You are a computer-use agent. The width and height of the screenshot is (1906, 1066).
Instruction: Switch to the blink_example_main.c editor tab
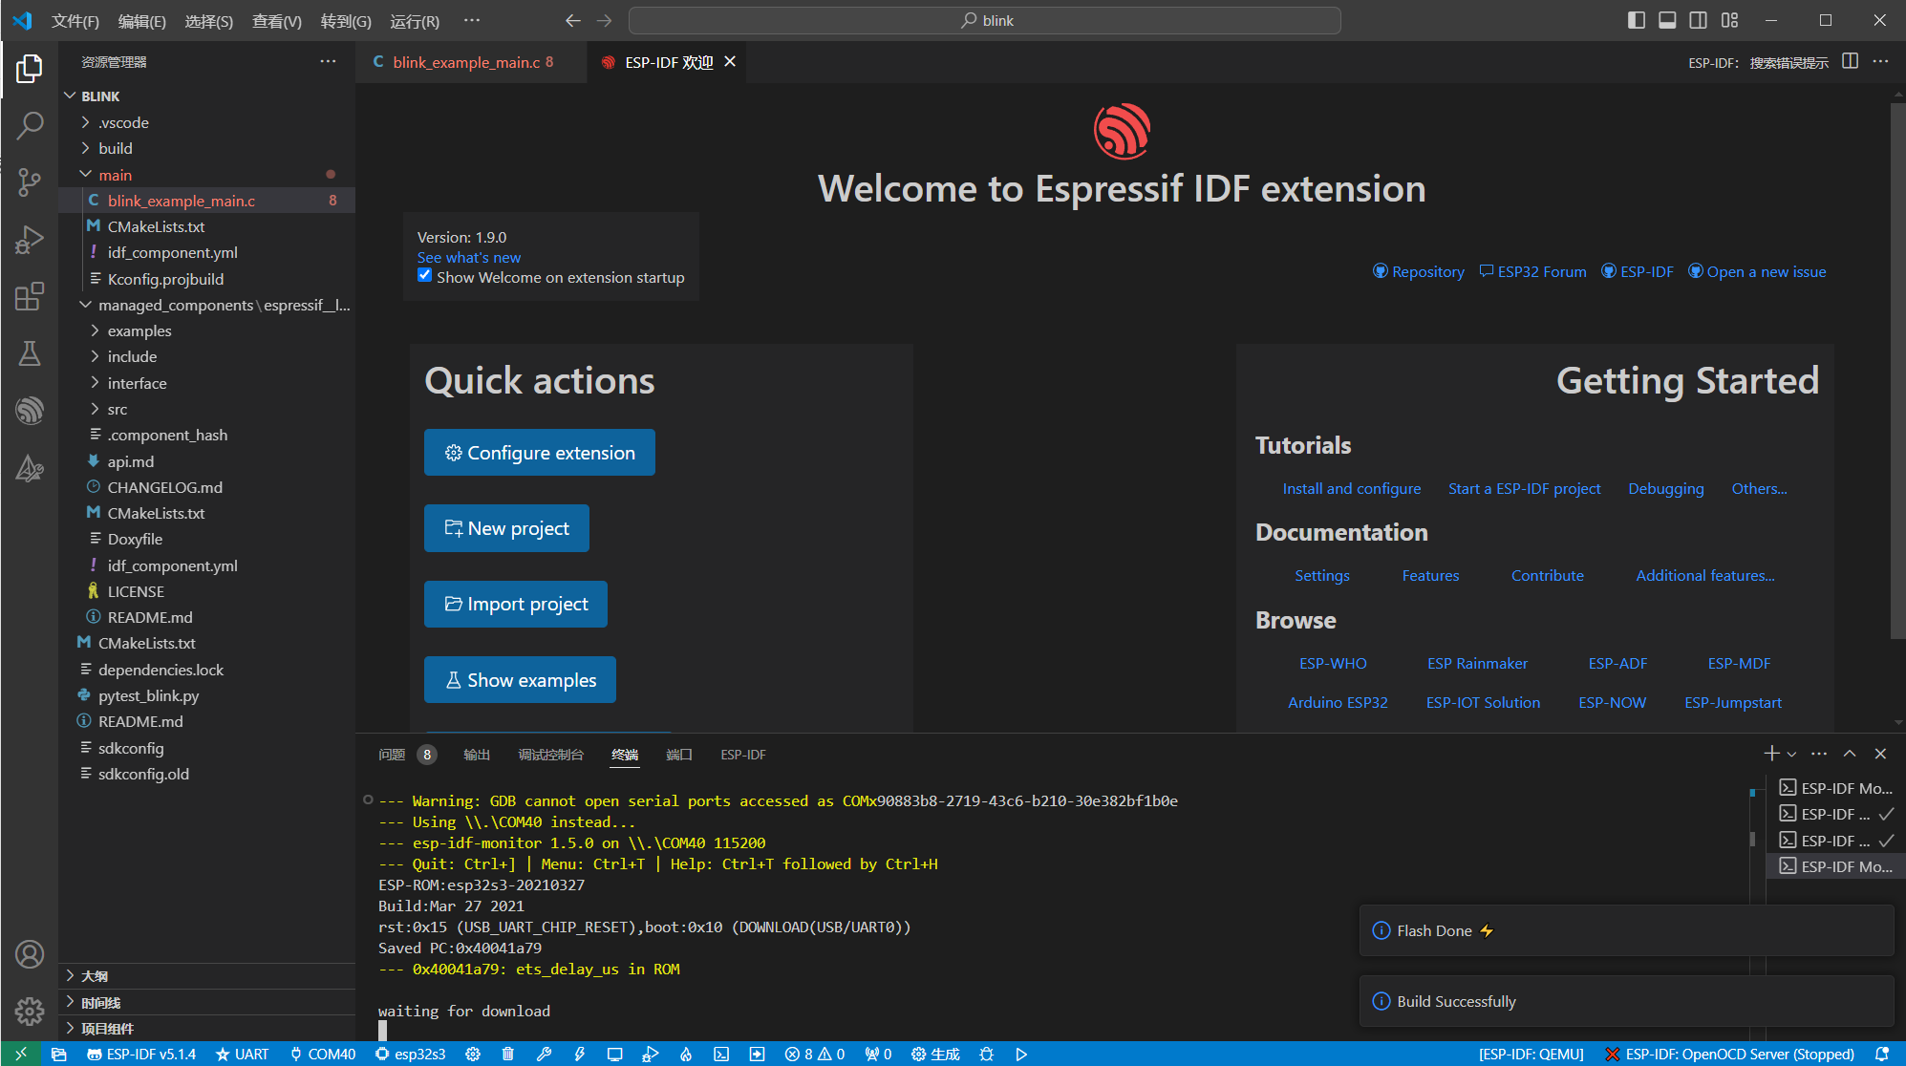[x=471, y=62]
